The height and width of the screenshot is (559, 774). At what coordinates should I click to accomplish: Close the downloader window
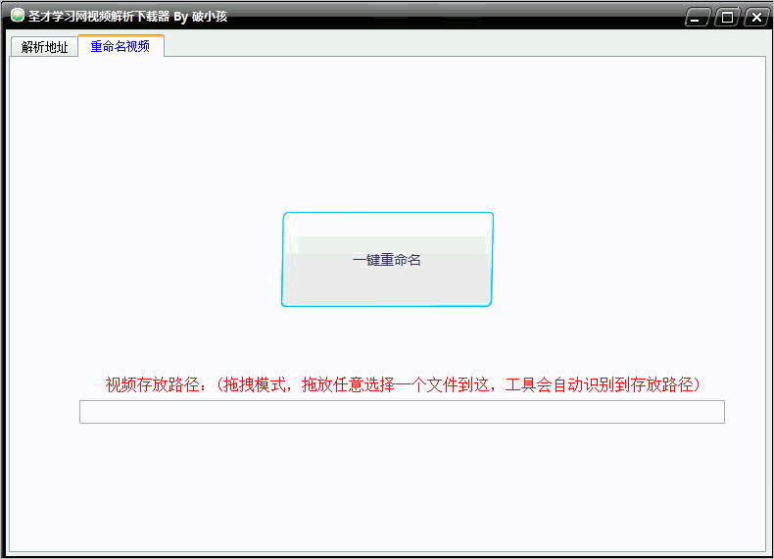[755, 18]
